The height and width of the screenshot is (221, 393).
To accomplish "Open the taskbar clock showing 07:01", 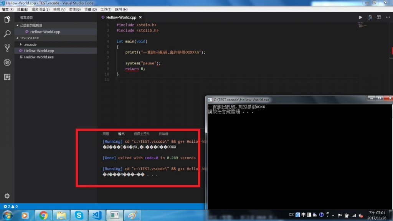I will coord(377,215).
